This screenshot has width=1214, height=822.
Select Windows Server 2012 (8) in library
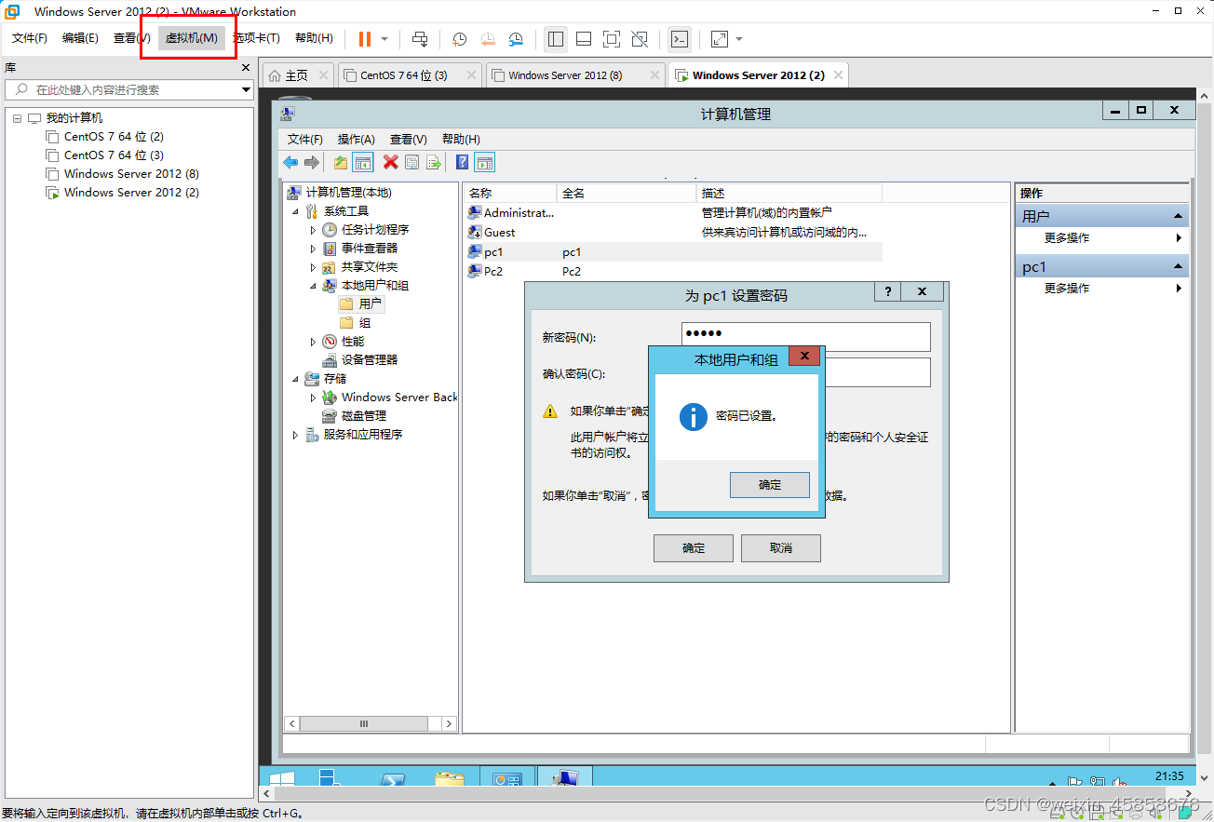pyautogui.click(x=131, y=174)
